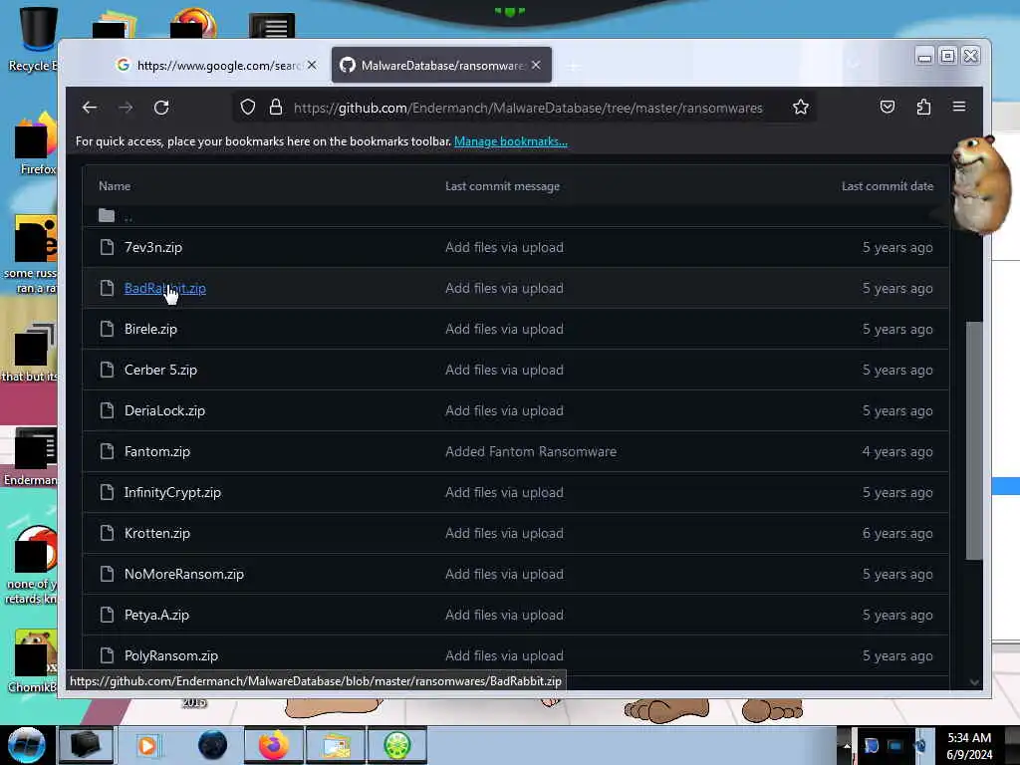Click the 'Added Fantom Ransomware' commit message
Image resolution: width=1020 pixels, height=765 pixels.
pyautogui.click(x=531, y=451)
